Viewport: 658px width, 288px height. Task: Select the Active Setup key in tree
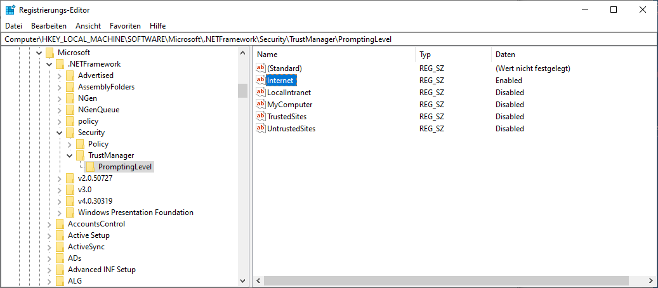point(88,235)
